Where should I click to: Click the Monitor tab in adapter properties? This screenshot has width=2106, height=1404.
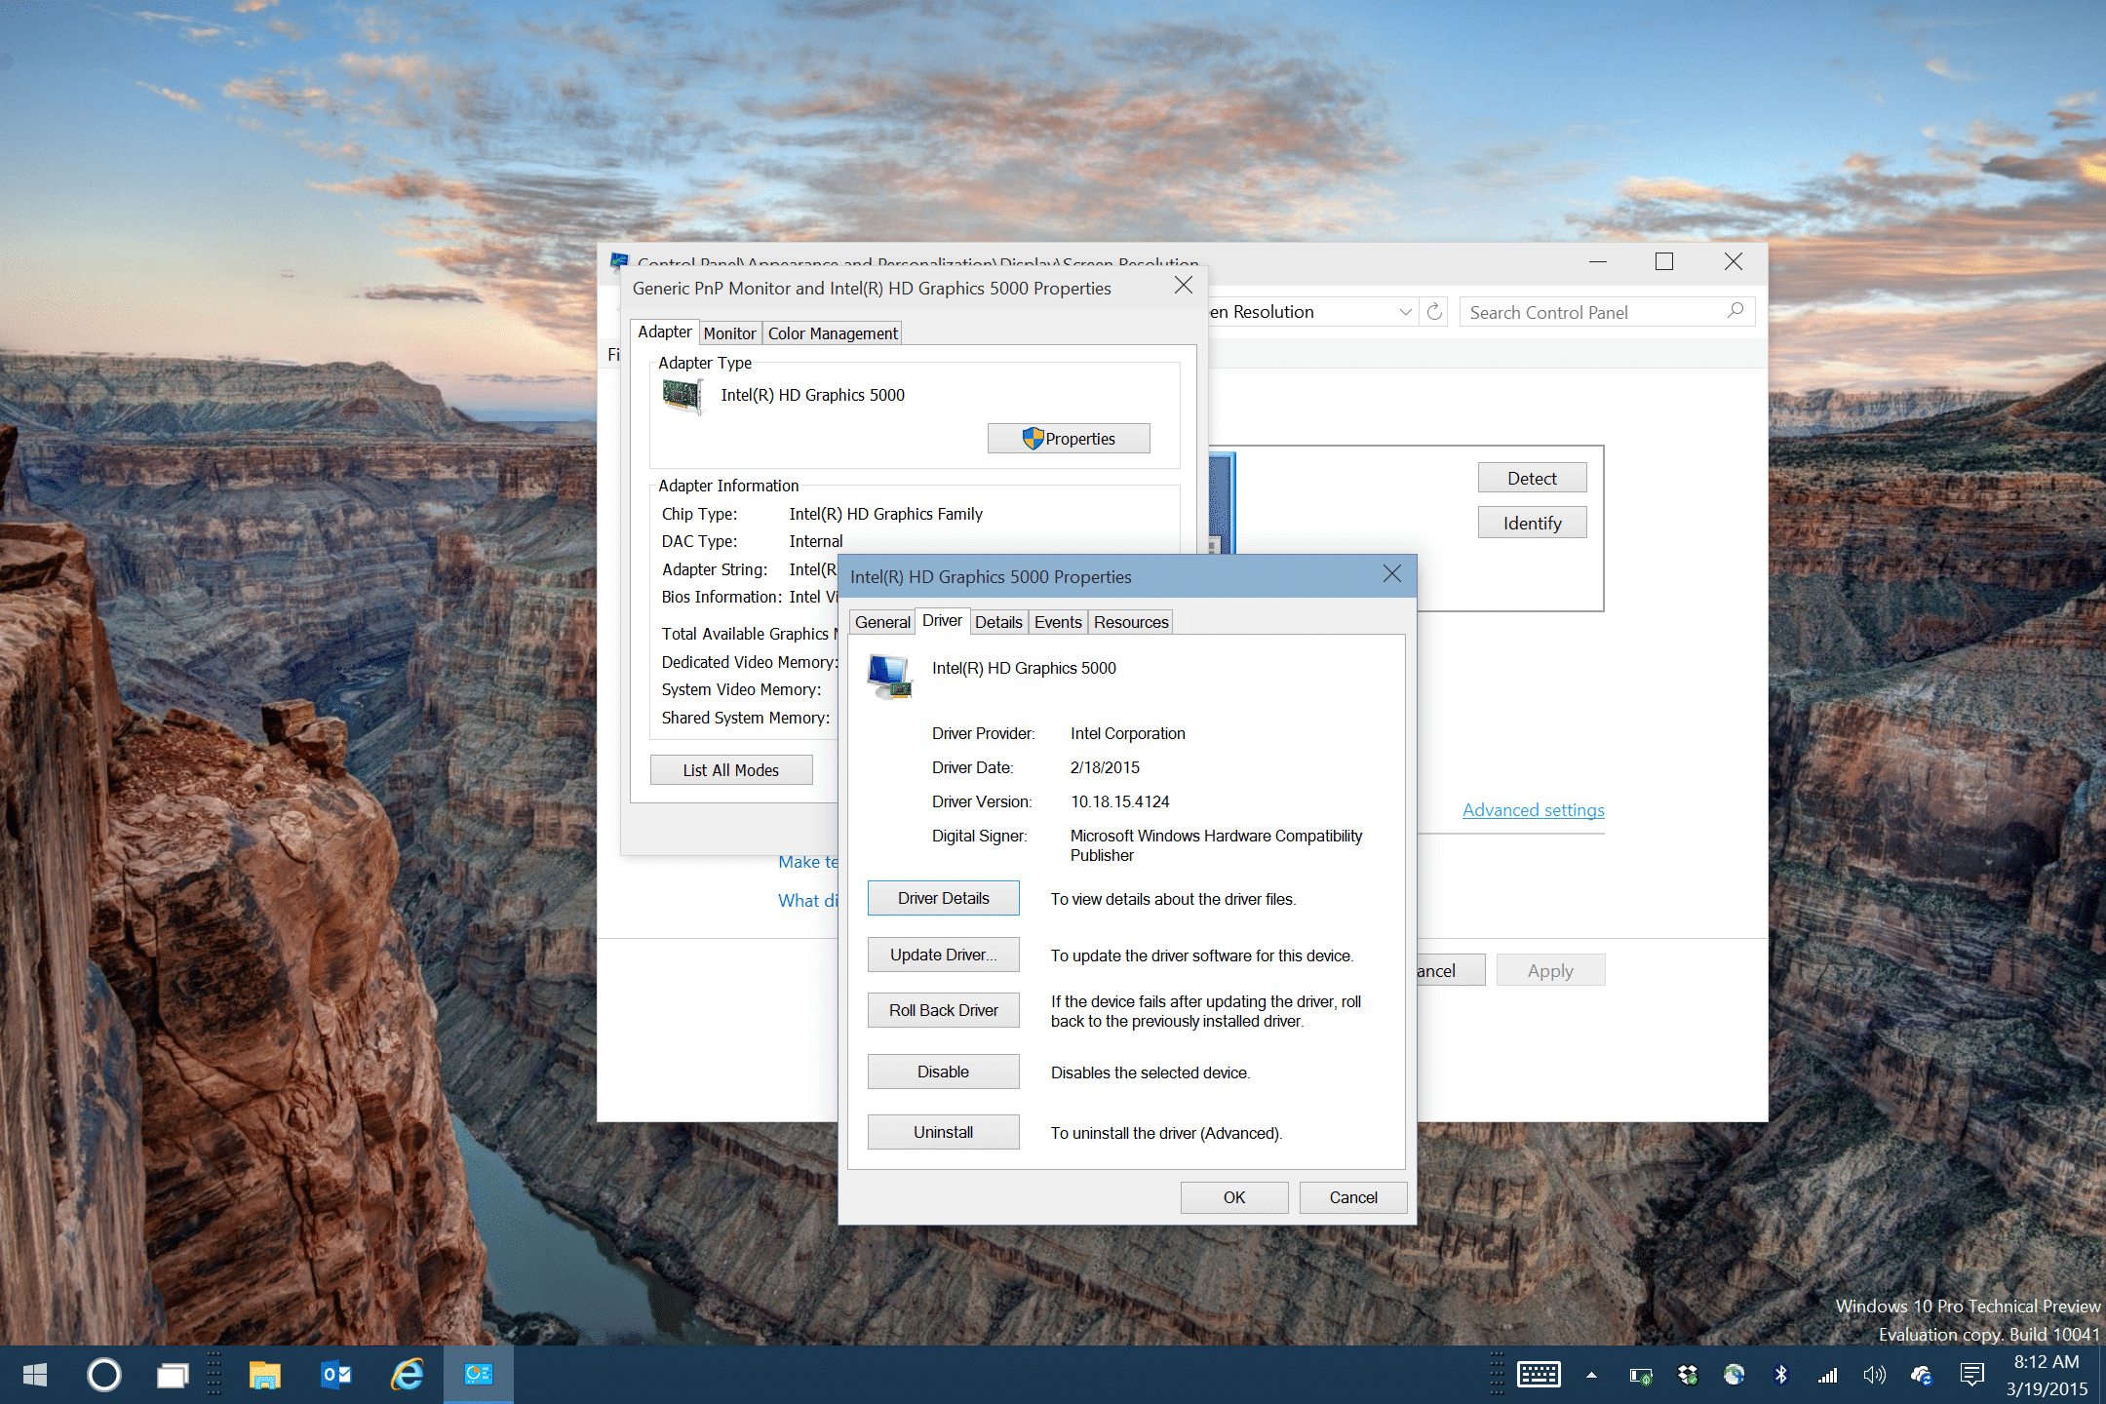(723, 332)
